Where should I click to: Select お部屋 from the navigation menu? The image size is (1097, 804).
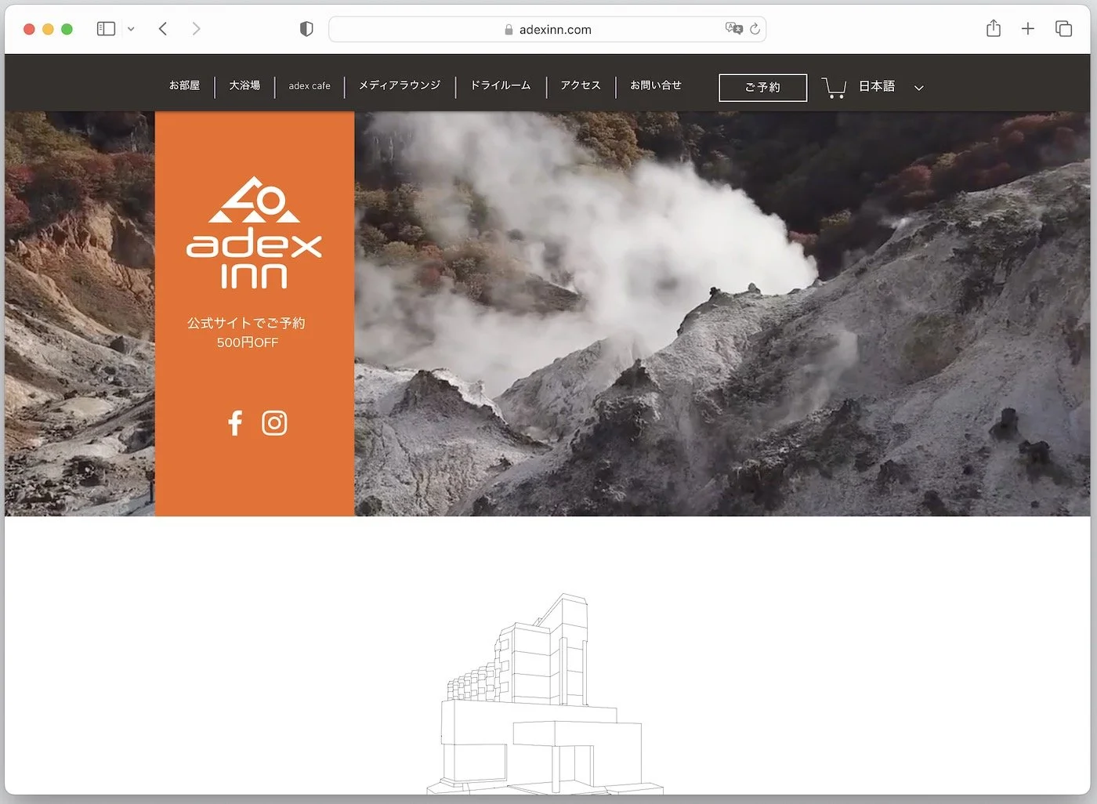pos(183,85)
